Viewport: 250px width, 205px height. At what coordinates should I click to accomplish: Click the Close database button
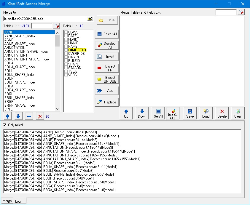coord(107,20)
